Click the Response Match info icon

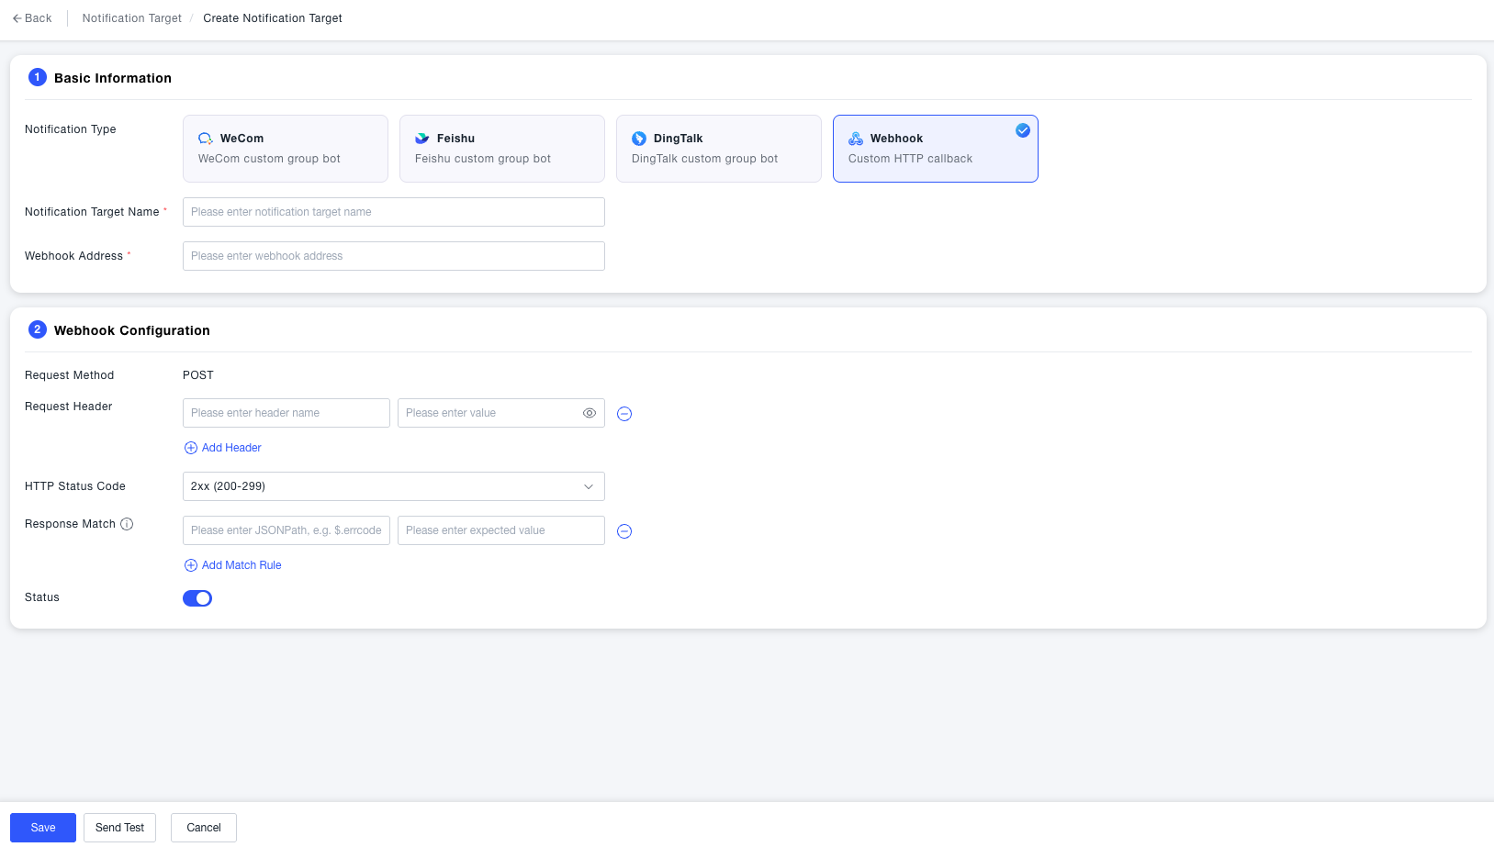pyautogui.click(x=127, y=524)
